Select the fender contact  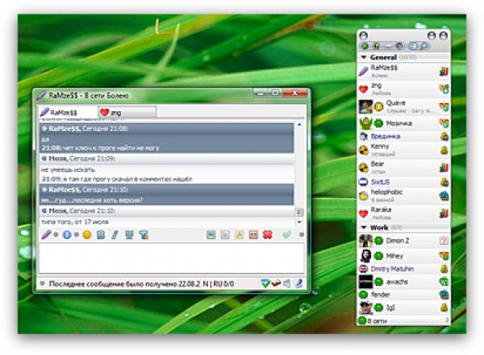[x=403, y=295]
